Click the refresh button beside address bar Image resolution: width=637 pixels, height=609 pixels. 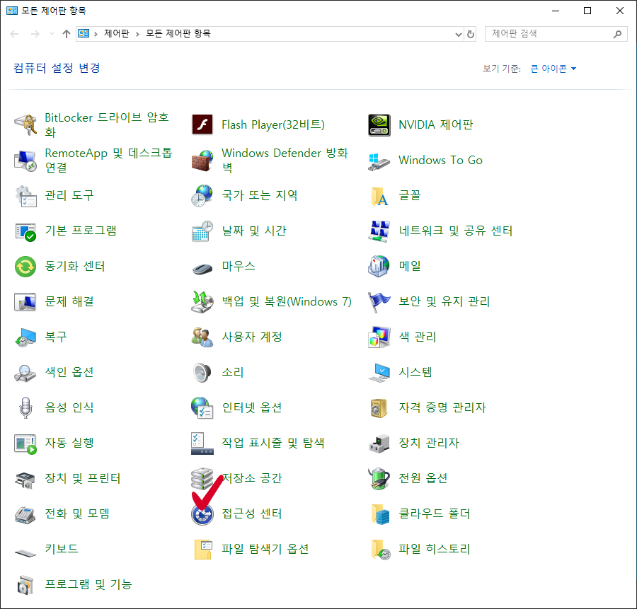click(471, 34)
